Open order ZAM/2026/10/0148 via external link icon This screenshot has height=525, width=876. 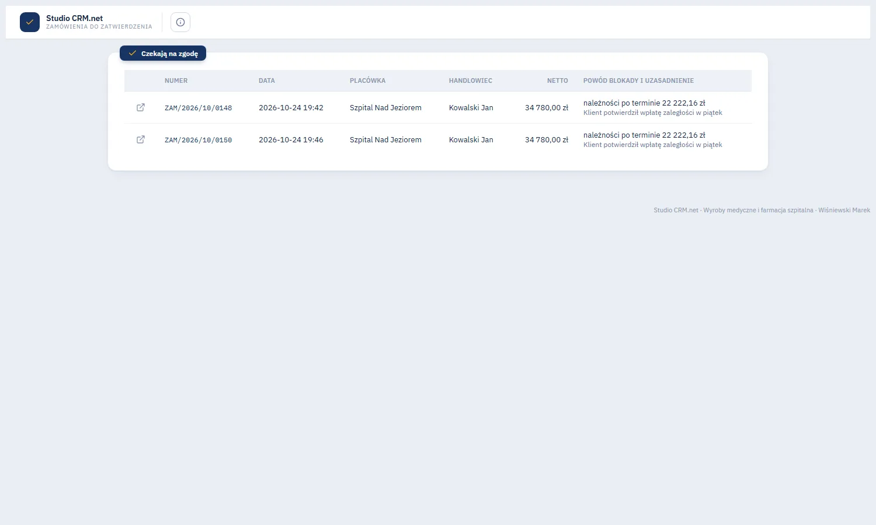pyautogui.click(x=141, y=107)
